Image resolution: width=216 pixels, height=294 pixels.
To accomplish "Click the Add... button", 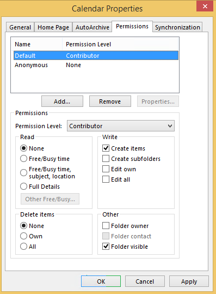I will pos(62,101).
